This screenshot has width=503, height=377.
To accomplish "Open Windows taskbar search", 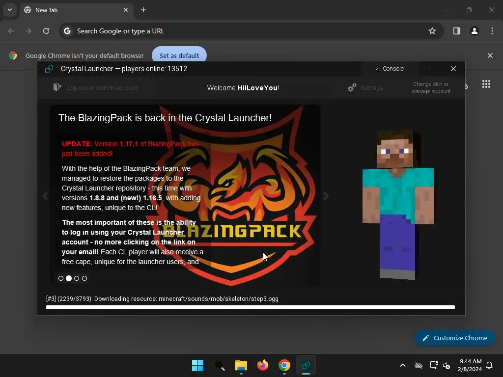I will 220,365.
